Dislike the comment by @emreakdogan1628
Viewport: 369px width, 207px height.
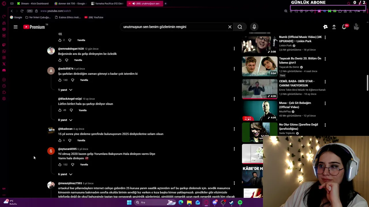pyautogui.click(x=67, y=60)
